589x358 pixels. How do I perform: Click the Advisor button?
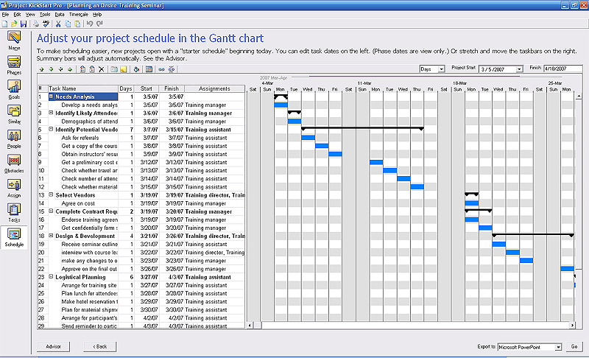(53, 346)
